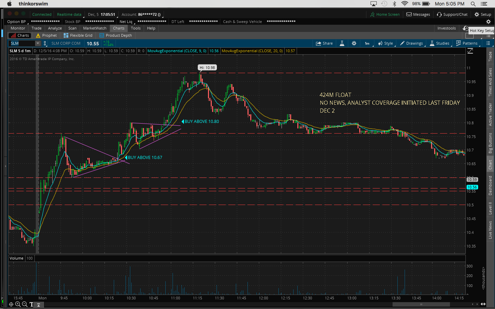
Task: Open the flask (Edit studies) icon
Action: coord(342,43)
